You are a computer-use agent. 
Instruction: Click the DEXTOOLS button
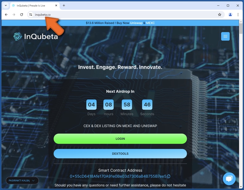120,154
